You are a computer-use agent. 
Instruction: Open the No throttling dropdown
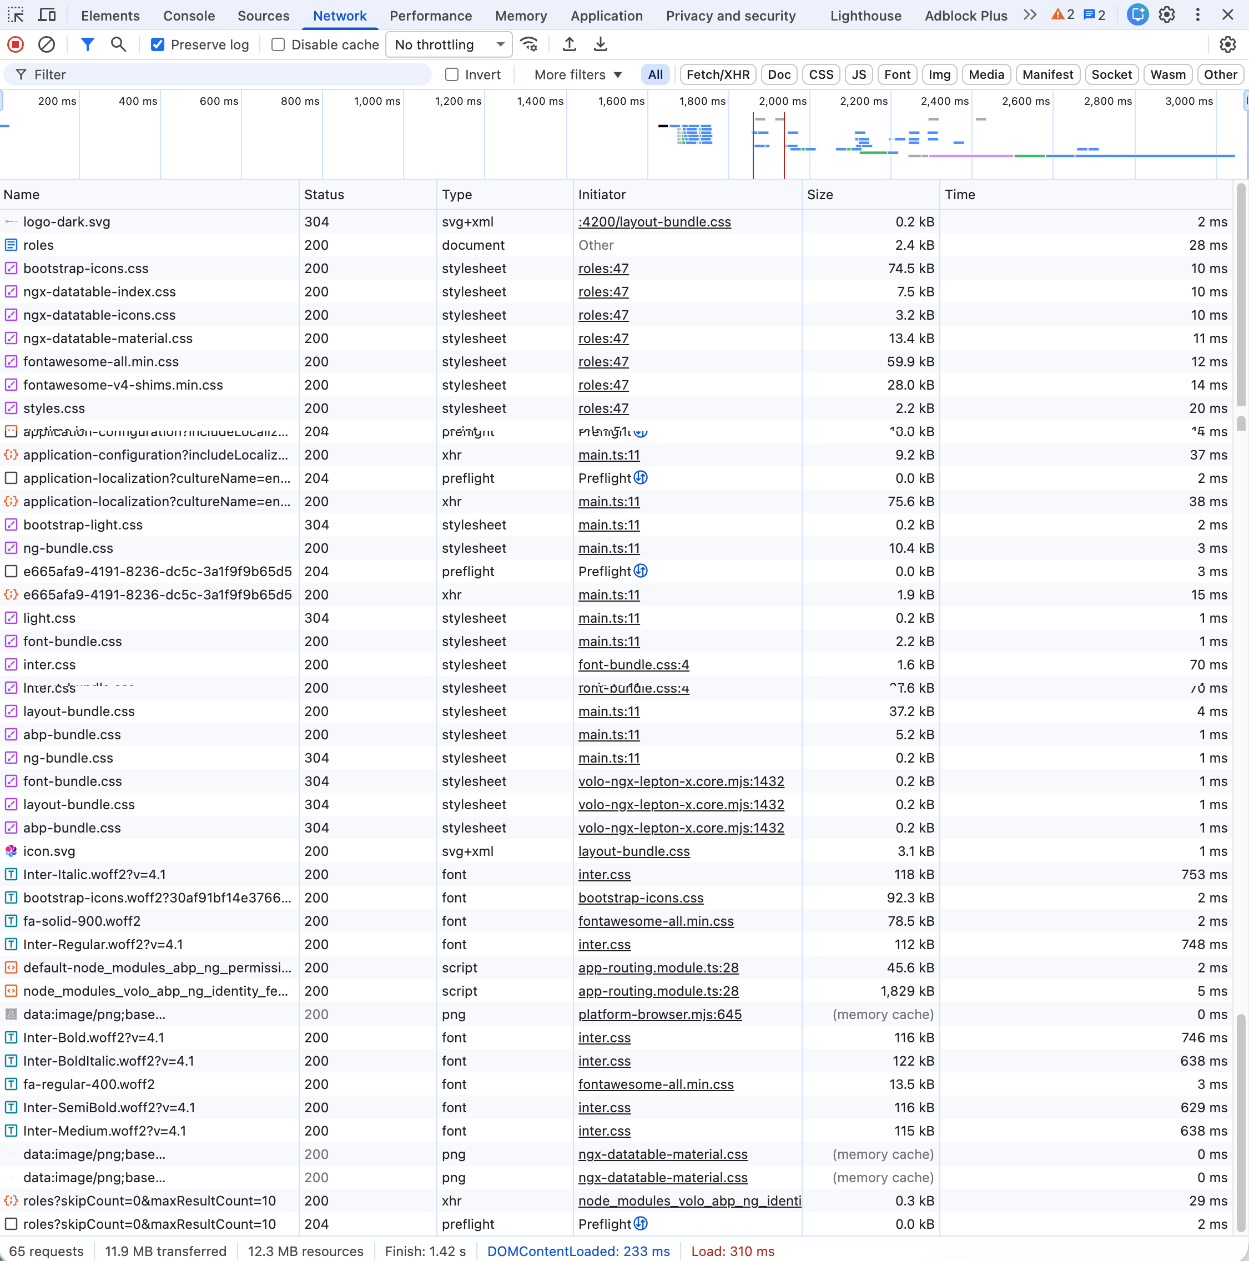(x=449, y=44)
